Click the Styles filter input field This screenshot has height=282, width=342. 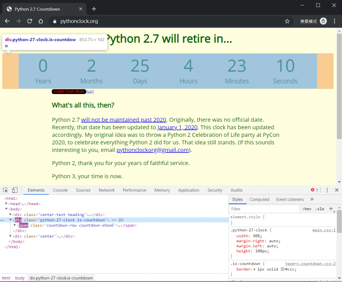[264, 209]
